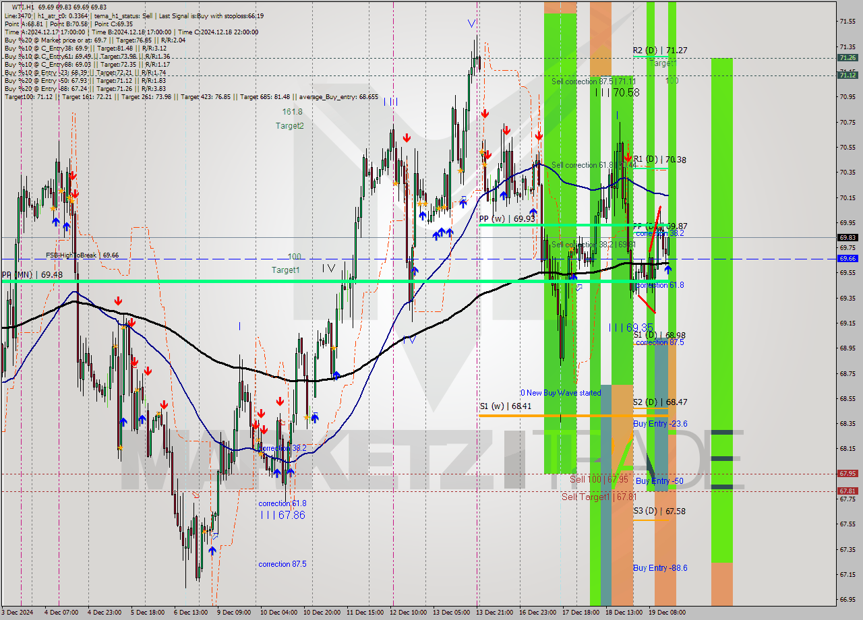
Task: Click the Time A:2024.12.17 info line
Action: tap(44, 32)
